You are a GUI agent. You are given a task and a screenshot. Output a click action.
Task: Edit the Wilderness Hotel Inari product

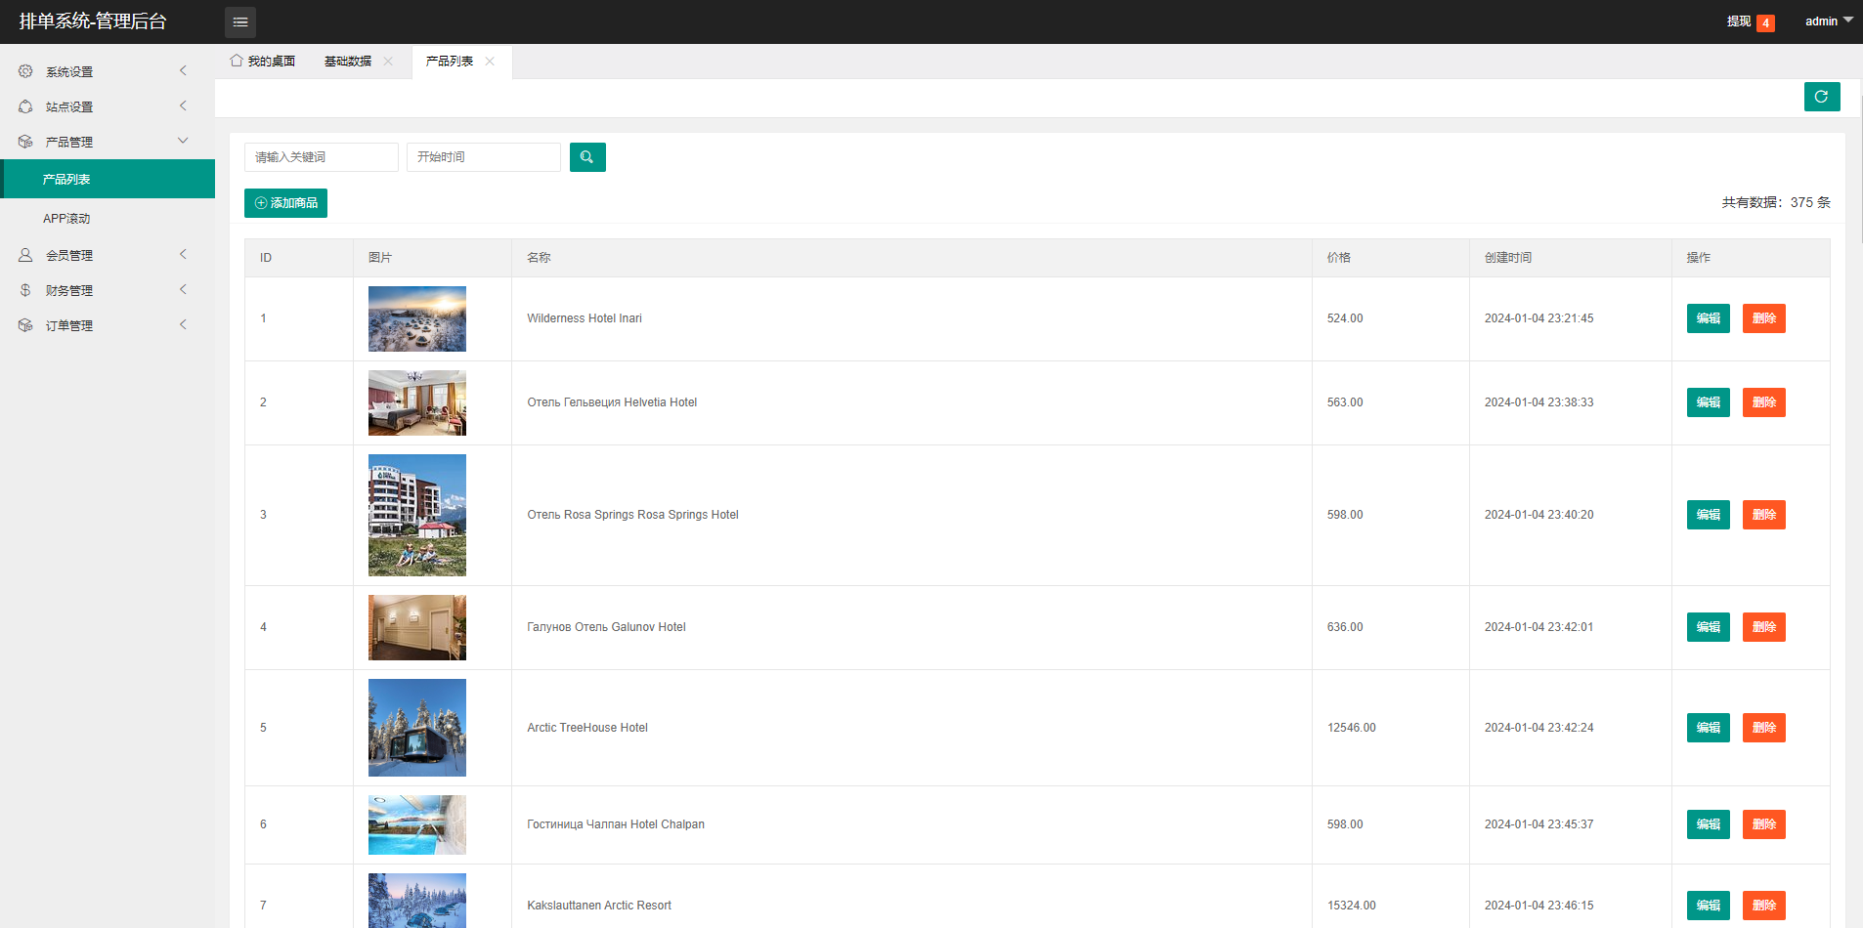[x=1708, y=318]
